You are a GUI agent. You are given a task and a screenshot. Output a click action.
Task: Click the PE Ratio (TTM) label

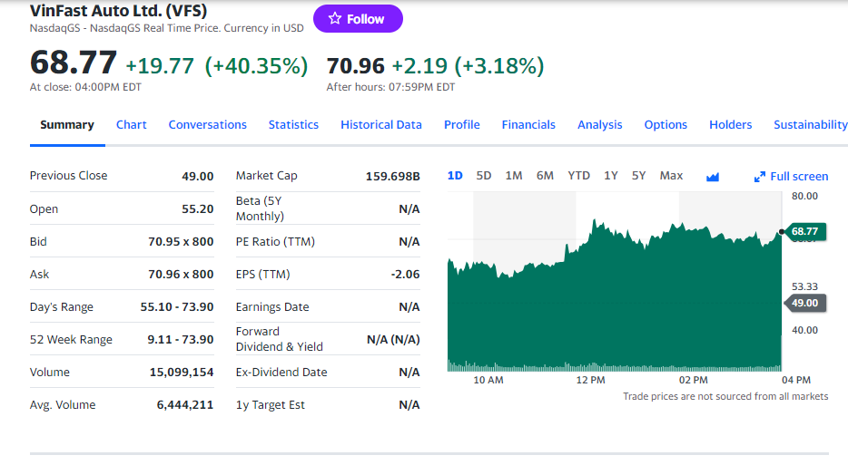click(x=275, y=241)
